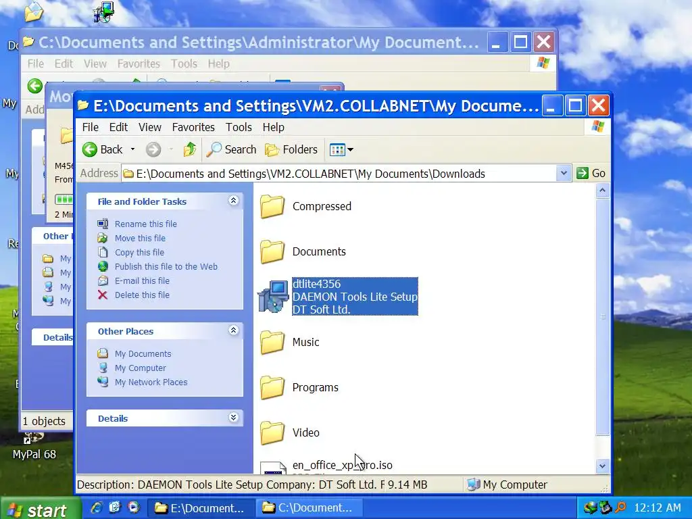Click Show Desktop icon in Quick Launch
The image size is (692, 519).
coord(115,508)
